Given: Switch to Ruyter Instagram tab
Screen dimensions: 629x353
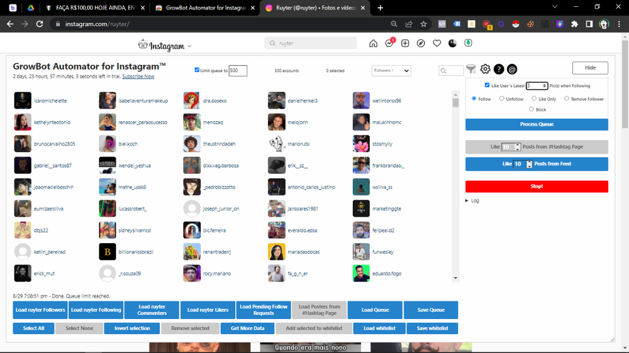Looking at the screenshot, I should point(315,8).
